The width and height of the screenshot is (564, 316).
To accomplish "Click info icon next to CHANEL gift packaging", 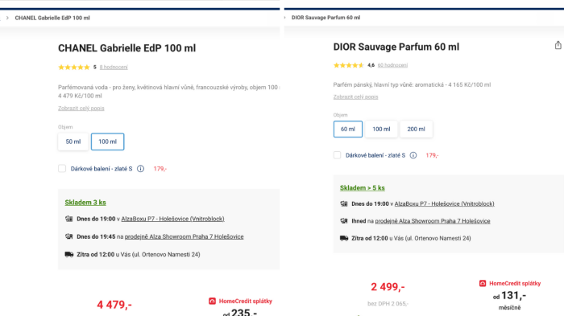I will coord(141,169).
